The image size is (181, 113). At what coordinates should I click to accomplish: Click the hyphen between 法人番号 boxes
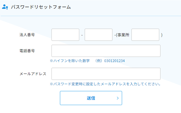coord(82,35)
